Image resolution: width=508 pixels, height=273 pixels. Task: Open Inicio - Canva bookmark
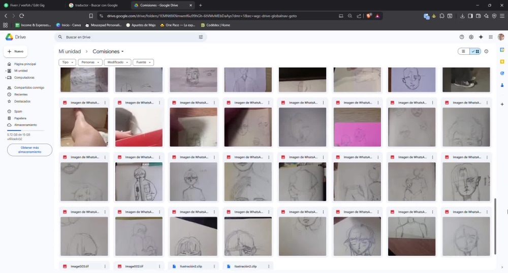69,25
